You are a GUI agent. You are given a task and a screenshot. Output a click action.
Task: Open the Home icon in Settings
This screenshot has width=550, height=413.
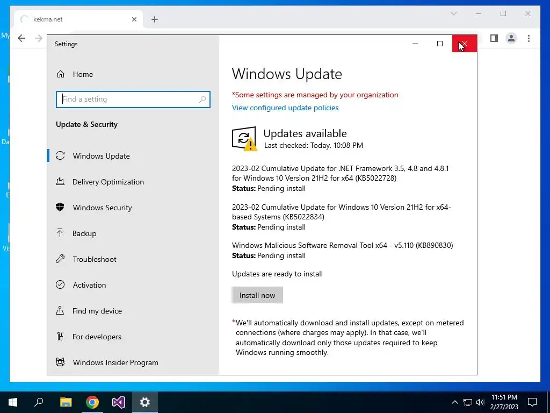[x=61, y=74]
